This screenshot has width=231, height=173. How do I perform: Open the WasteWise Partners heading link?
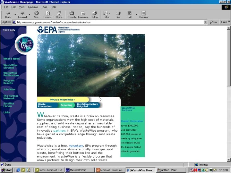[x=128, y=109]
